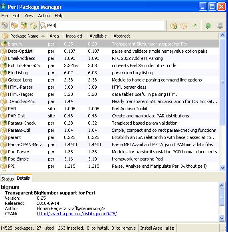This screenshot has width=228, height=232.
Task: Click the Getopt-Long package icon
Action: pos(4,80)
